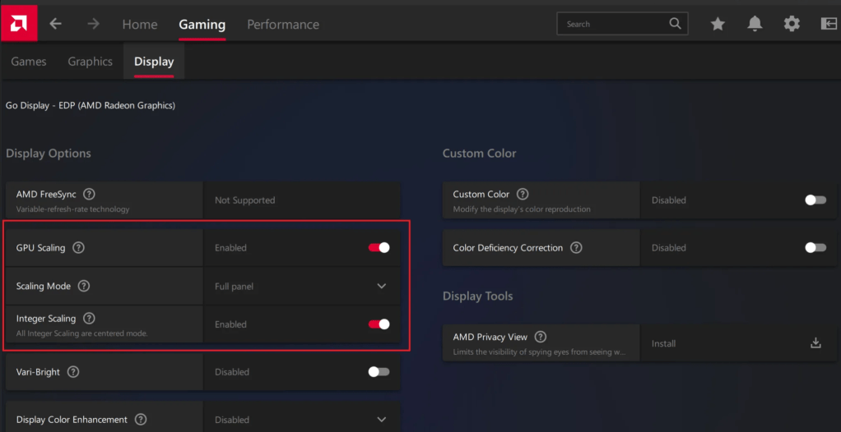Click the AMD Privacy View download icon
This screenshot has width=841, height=432.
[x=815, y=343]
